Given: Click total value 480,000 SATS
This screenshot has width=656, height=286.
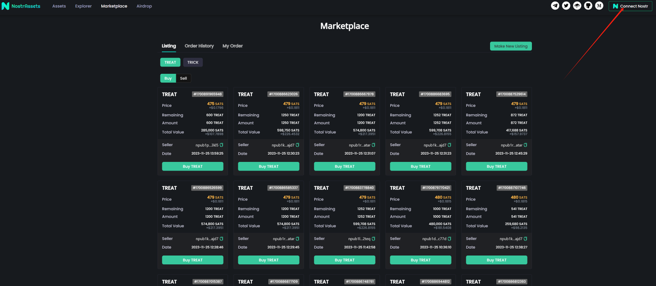Looking at the screenshot, I should (x=440, y=224).
